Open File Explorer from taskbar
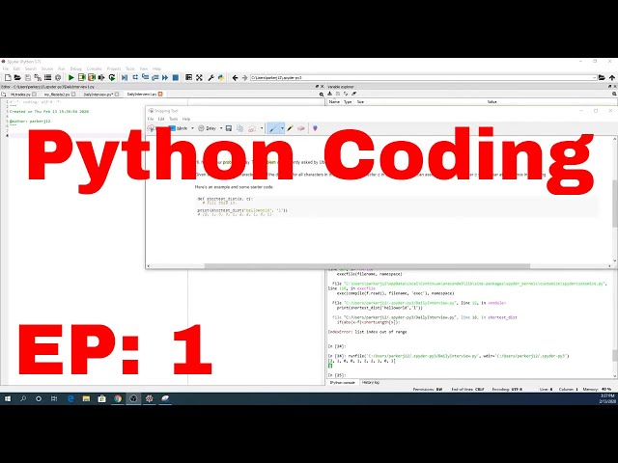 [x=86, y=398]
